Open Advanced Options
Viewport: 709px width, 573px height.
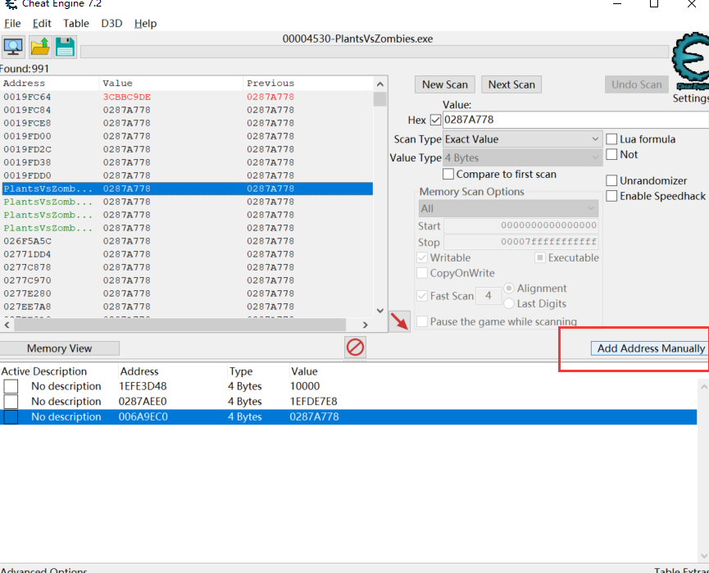[44, 570]
